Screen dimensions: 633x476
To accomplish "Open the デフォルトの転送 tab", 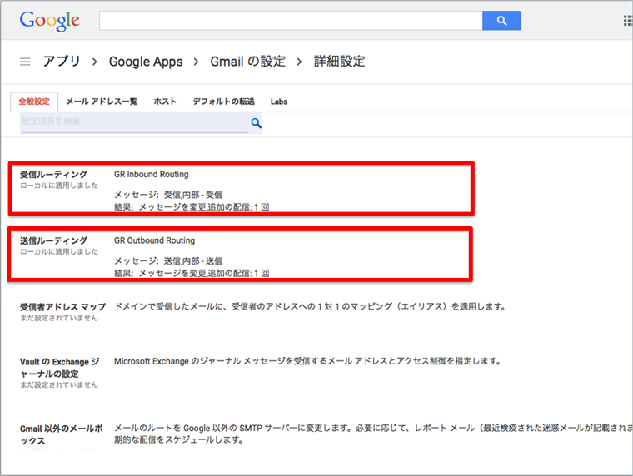I will click(224, 102).
